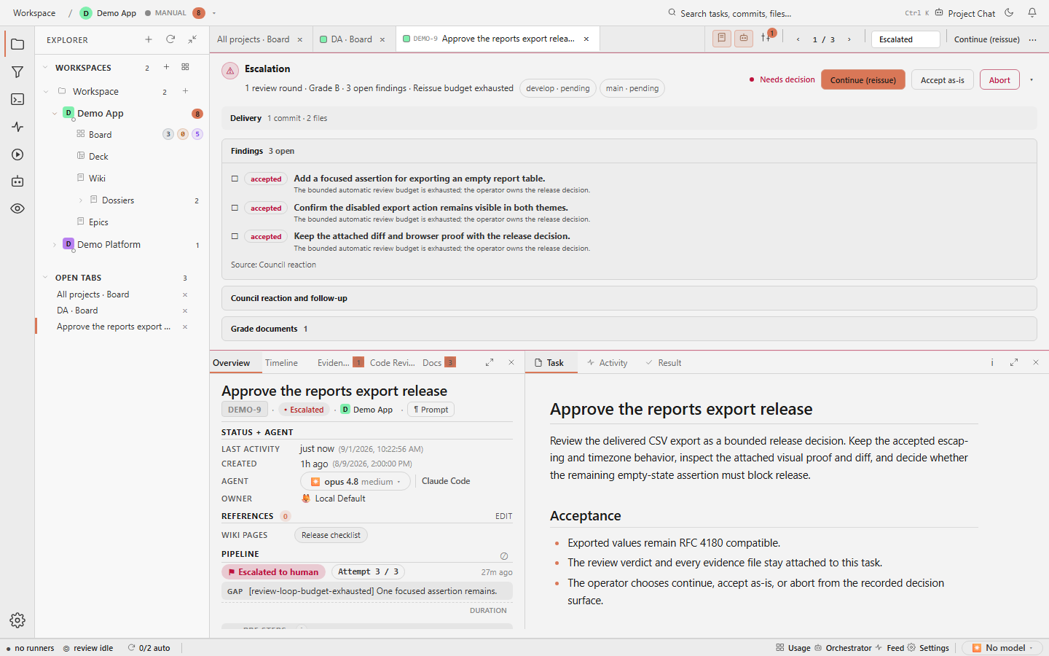Open Project Chat in top bar

pos(964,13)
